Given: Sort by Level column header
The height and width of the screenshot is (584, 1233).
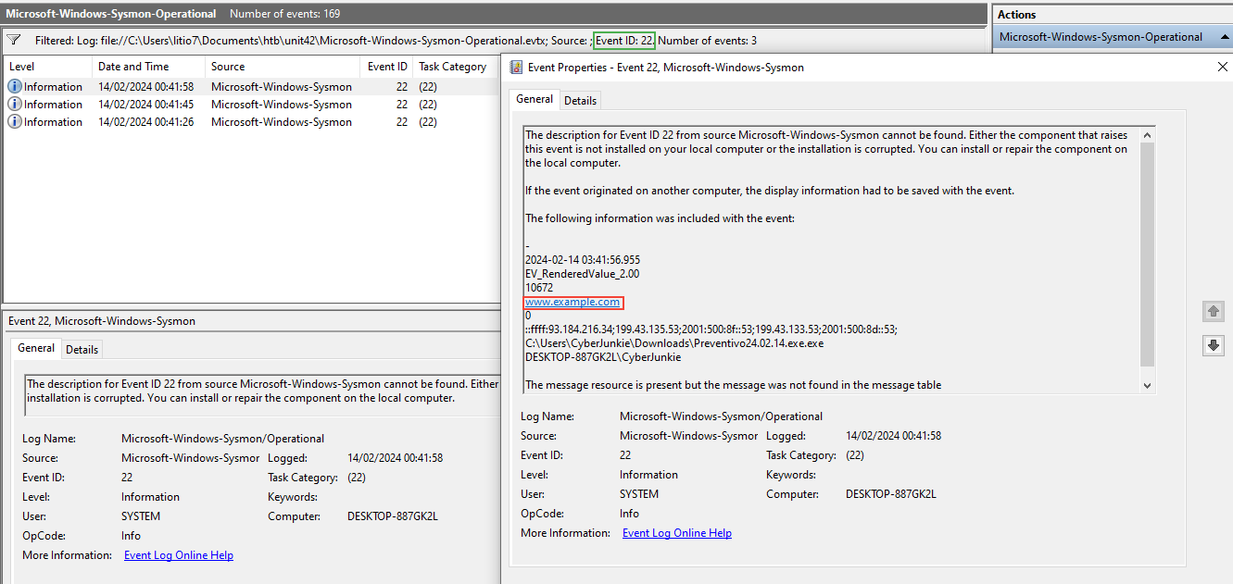Looking at the screenshot, I should point(48,67).
